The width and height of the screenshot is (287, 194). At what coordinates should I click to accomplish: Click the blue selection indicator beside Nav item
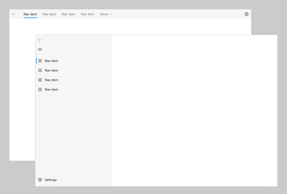(36, 61)
